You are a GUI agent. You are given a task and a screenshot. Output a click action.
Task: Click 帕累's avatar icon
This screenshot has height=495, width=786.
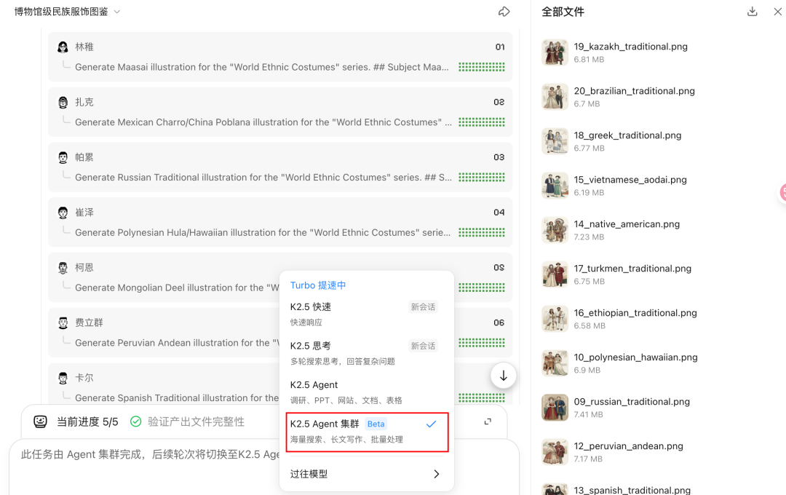pyautogui.click(x=63, y=157)
